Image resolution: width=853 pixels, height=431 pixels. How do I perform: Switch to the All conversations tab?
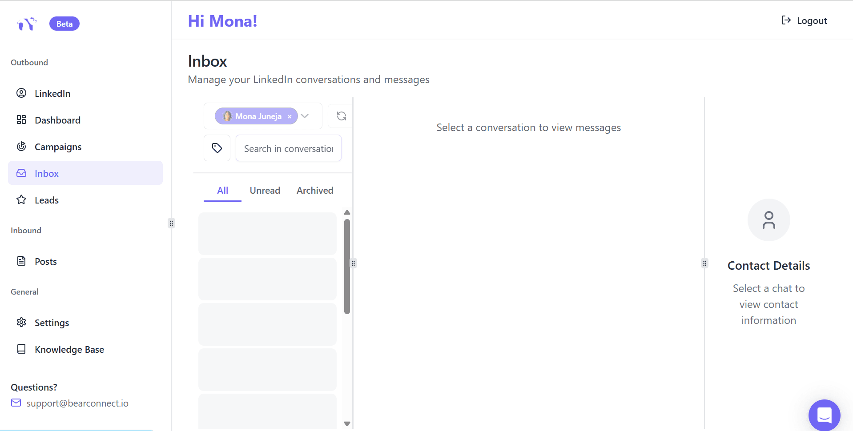[x=222, y=190]
